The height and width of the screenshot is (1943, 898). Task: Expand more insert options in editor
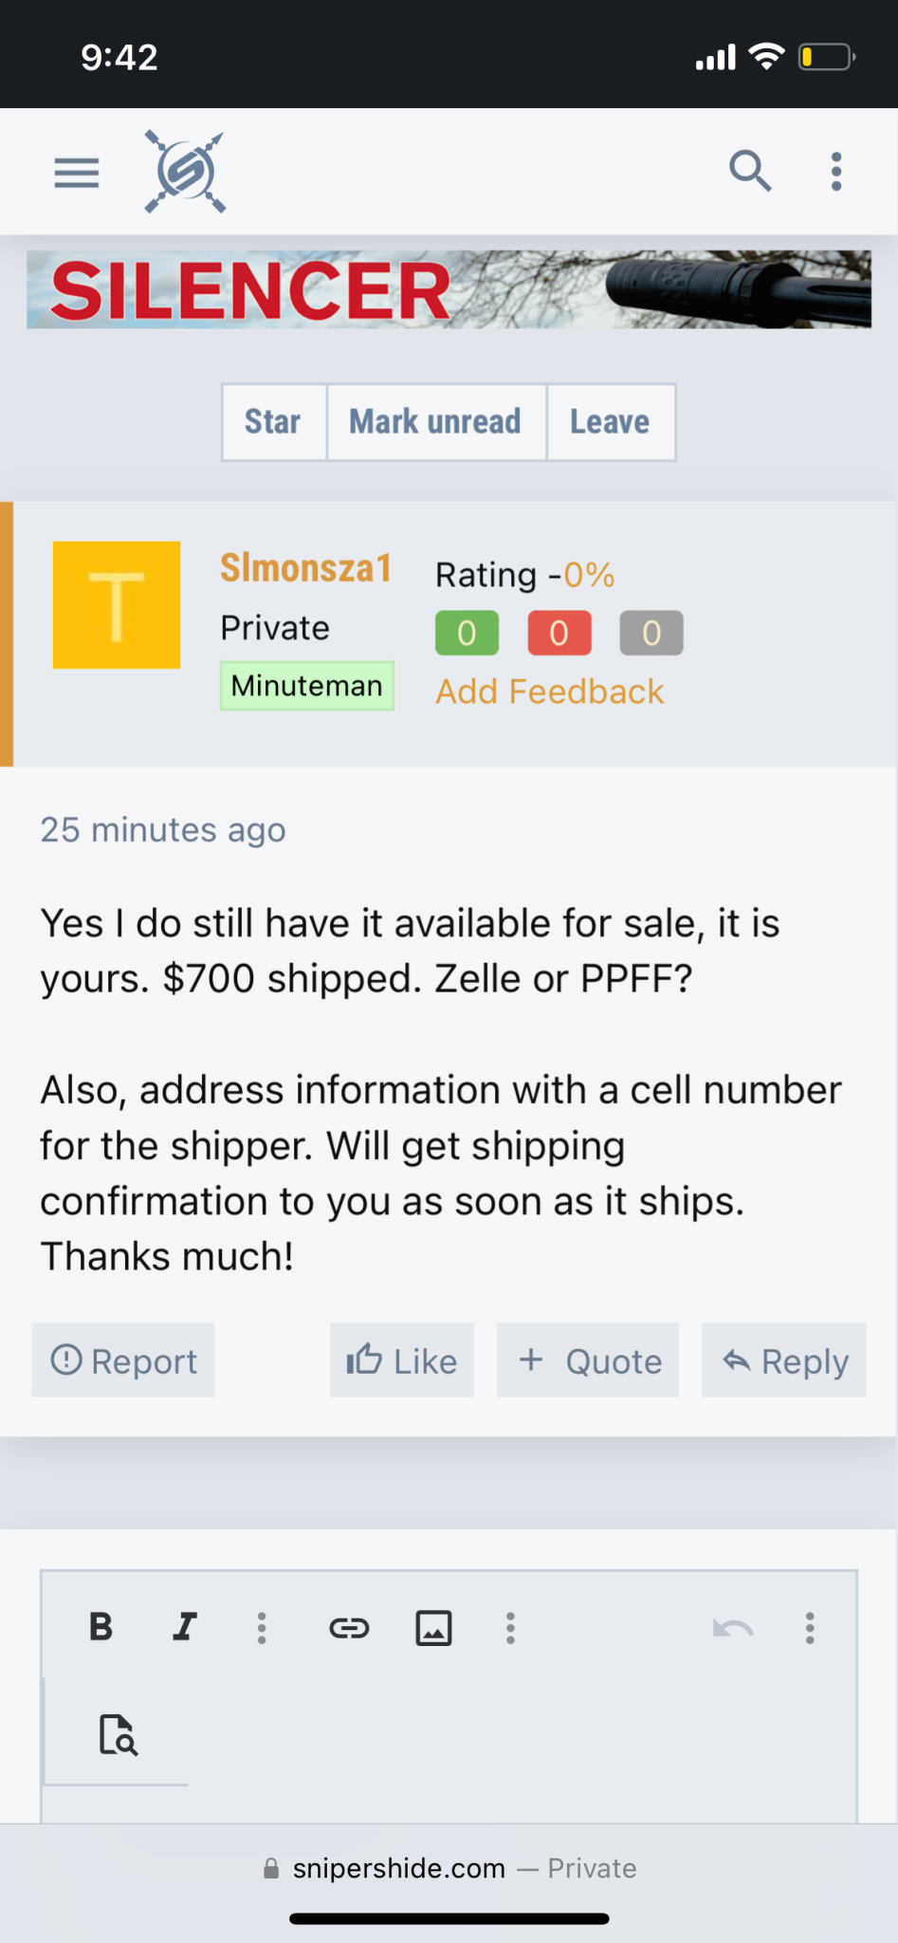tap(510, 1628)
